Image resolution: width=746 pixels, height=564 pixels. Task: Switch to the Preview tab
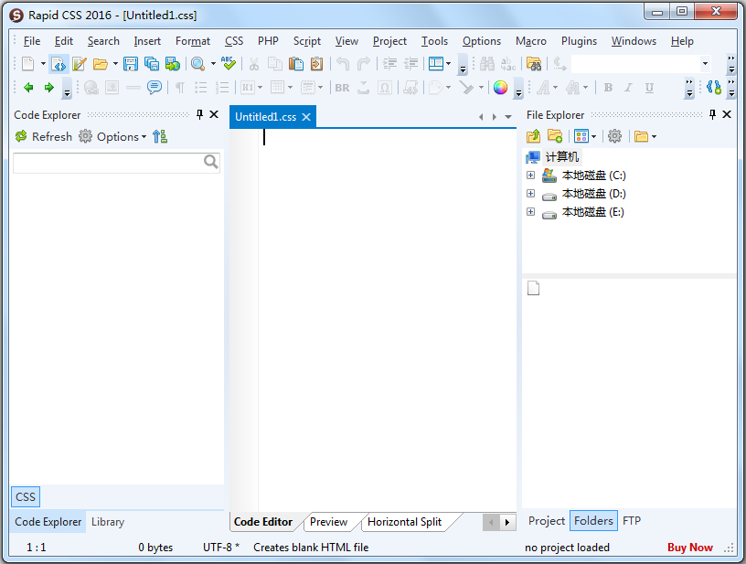pyautogui.click(x=329, y=522)
